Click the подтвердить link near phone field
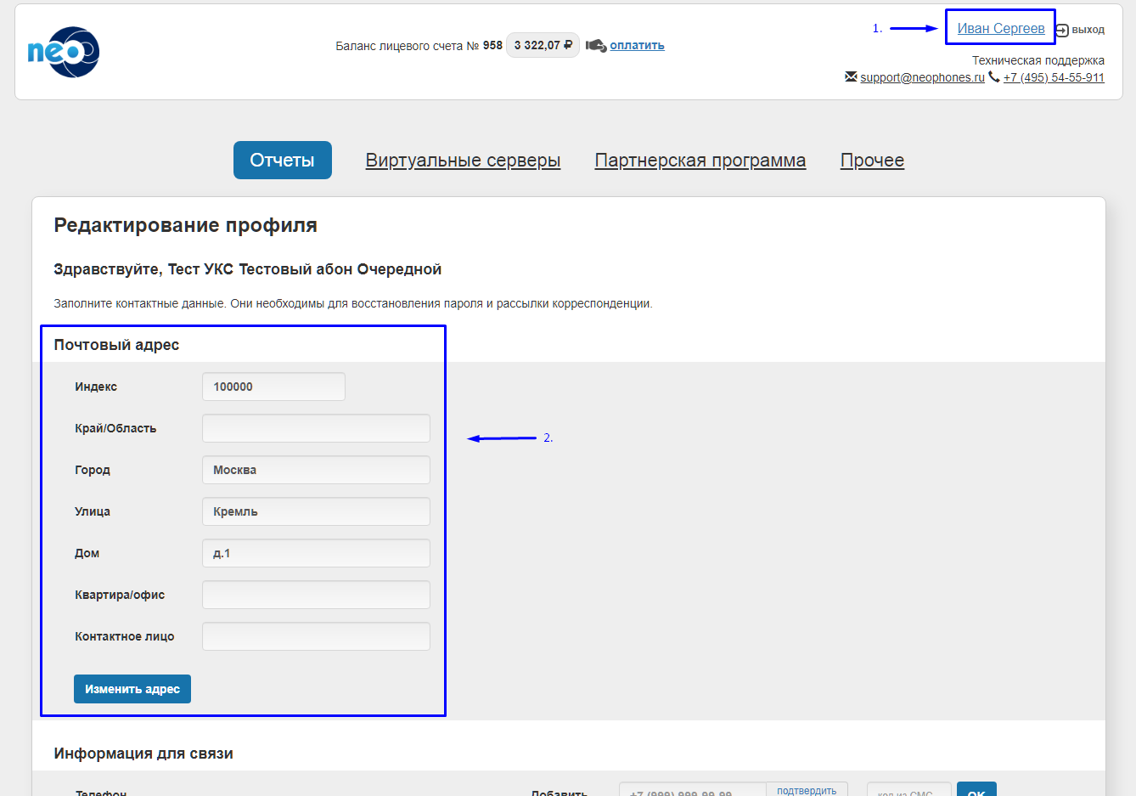 tap(807, 790)
